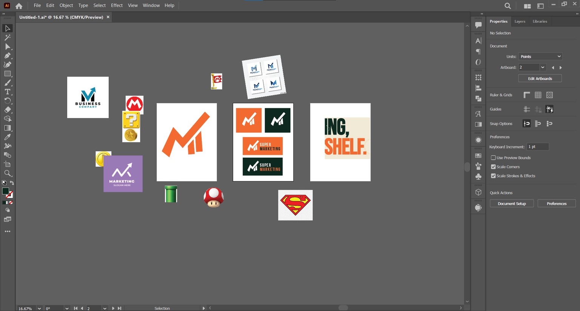Open the Pathfinder panel icon
Image resolution: width=580 pixels, height=311 pixels.
[x=478, y=98]
